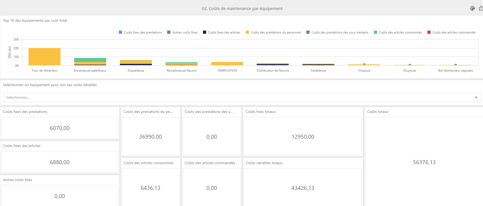Click the value 36990,00 for personnel costs

coord(151,137)
